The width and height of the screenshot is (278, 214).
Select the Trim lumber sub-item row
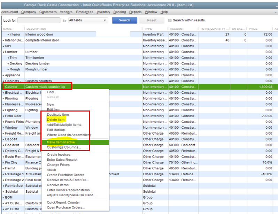[x=140, y=58]
